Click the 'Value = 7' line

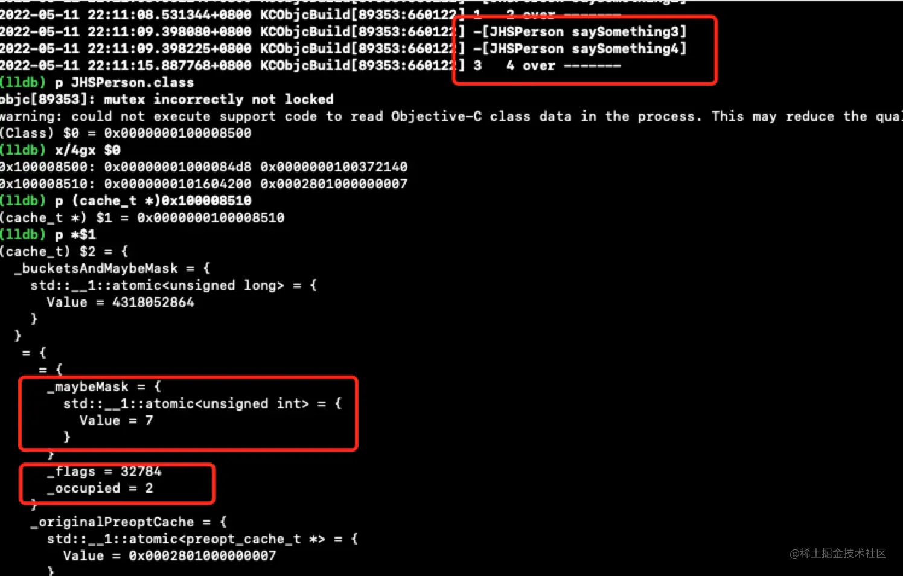(x=116, y=420)
